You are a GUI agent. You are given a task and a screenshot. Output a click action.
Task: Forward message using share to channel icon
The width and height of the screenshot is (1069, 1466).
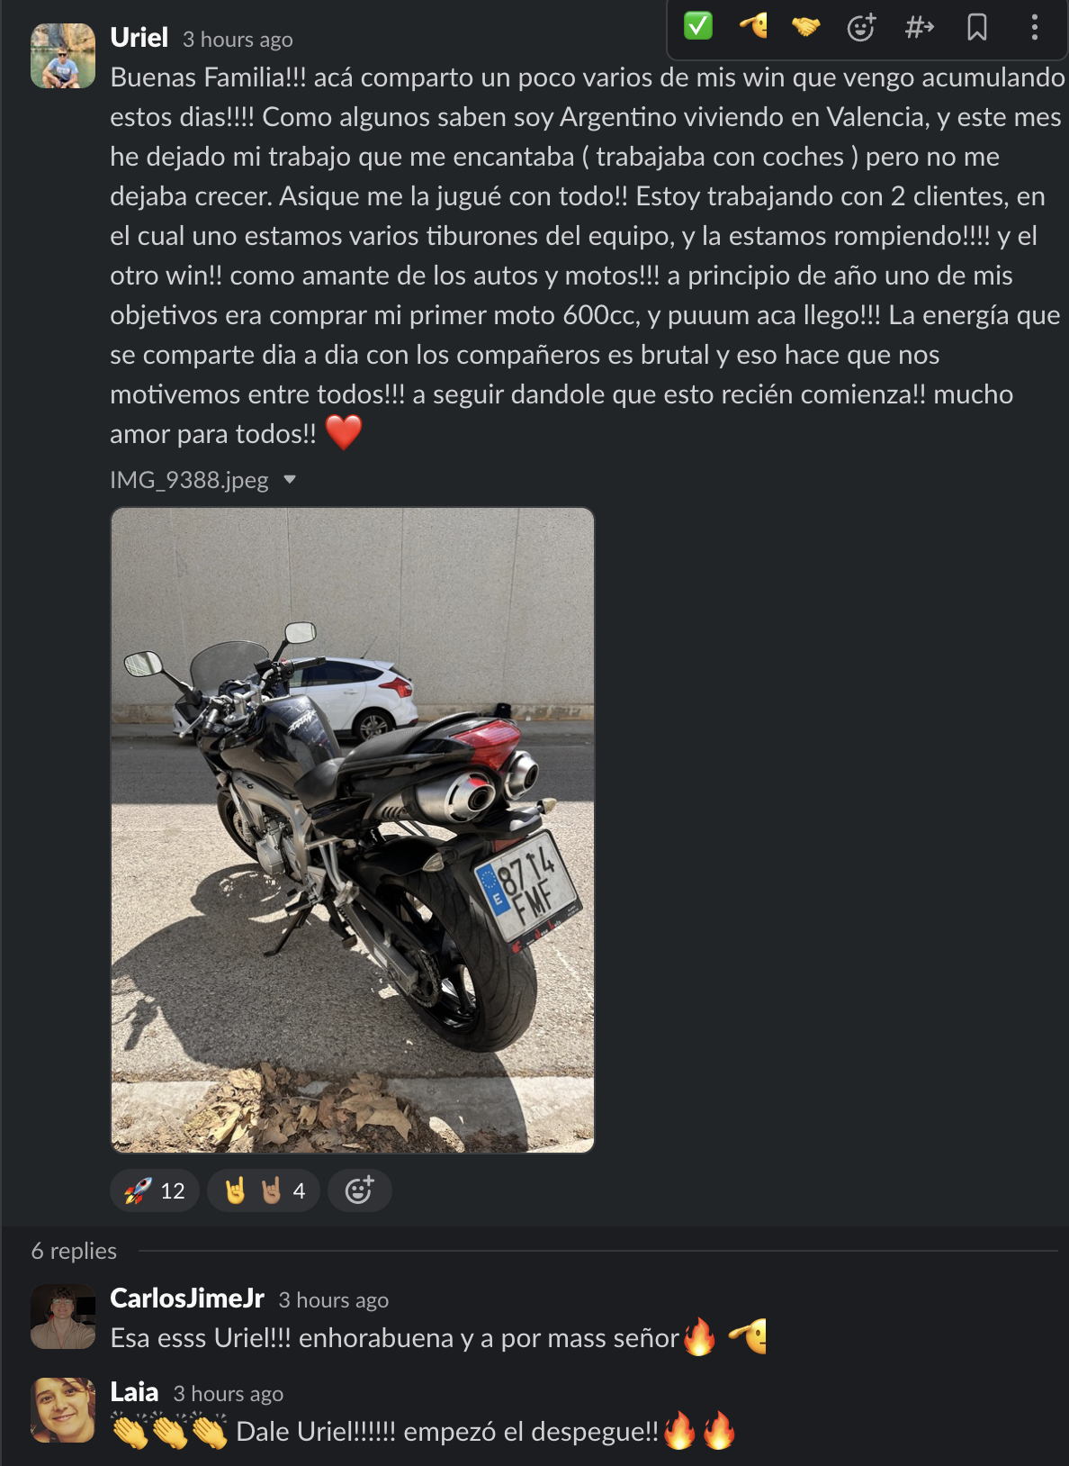tap(919, 27)
